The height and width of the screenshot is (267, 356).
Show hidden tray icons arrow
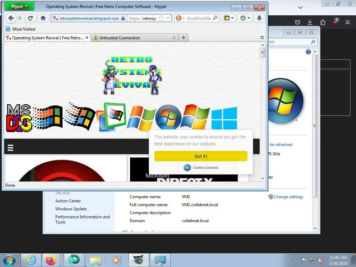point(296,260)
